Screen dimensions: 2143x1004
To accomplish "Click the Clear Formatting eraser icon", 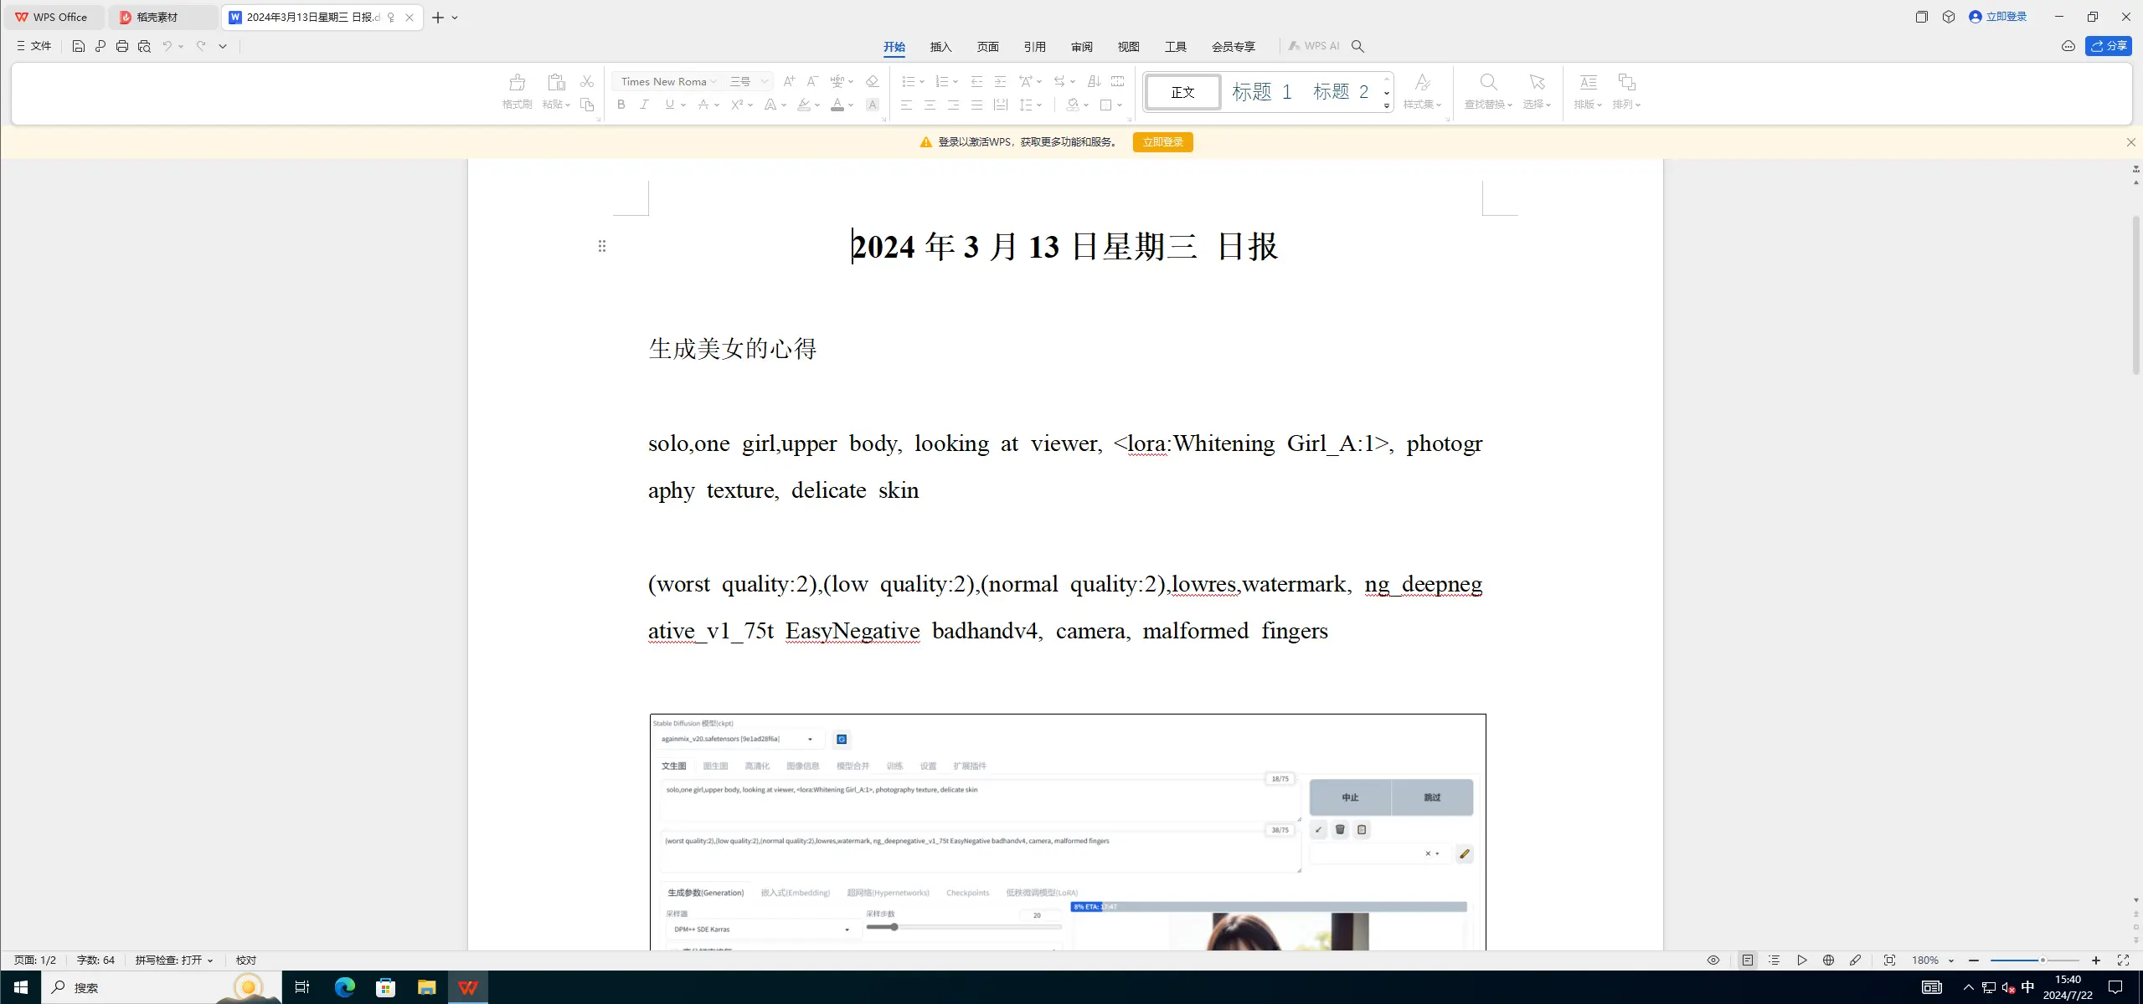I will click(872, 81).
